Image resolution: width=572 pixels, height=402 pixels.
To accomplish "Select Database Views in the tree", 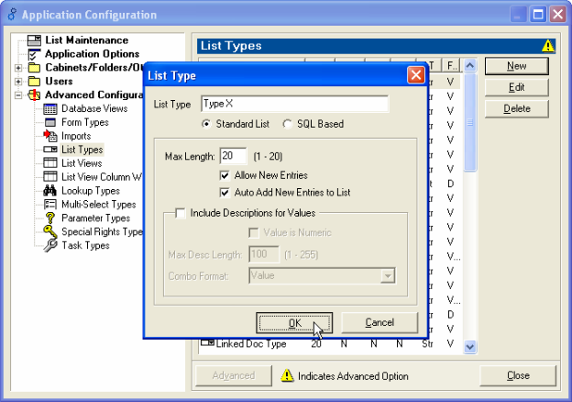I will (x=94, y=109).
